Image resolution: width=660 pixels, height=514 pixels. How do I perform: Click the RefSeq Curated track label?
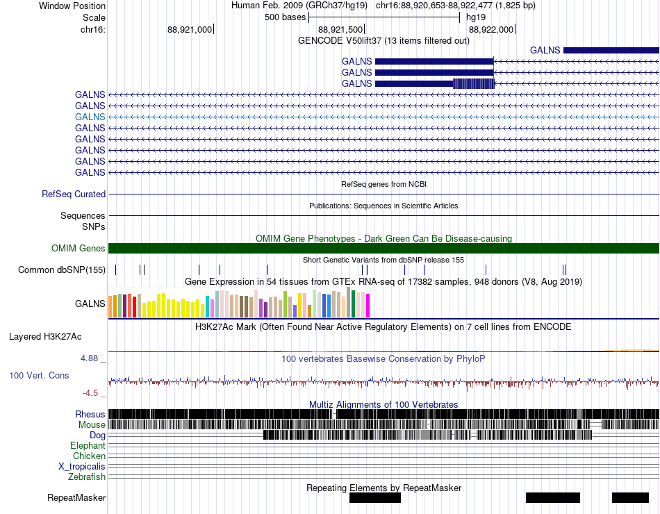click(x=74, y=194)
